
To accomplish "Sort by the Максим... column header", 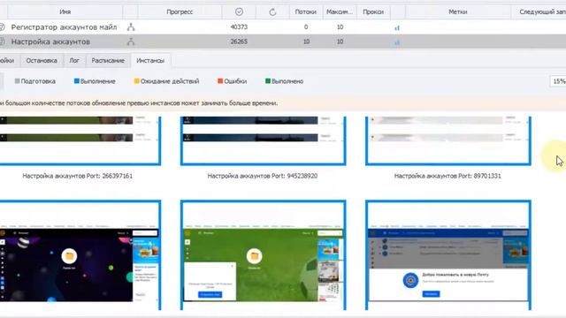I will coord(340,11).
